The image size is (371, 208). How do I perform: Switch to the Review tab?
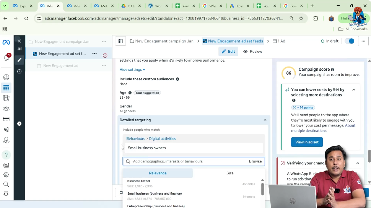click(253, 51)
